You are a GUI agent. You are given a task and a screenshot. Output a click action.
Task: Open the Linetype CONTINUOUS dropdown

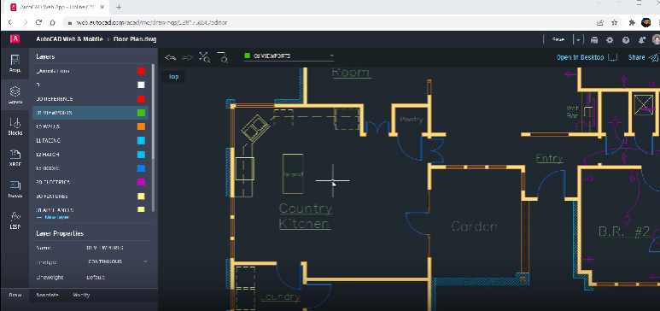tap(118, 261)
